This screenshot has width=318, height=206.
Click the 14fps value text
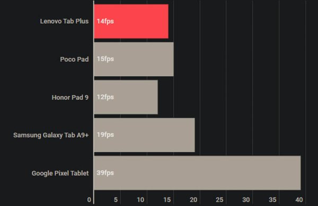coord(105,21)
